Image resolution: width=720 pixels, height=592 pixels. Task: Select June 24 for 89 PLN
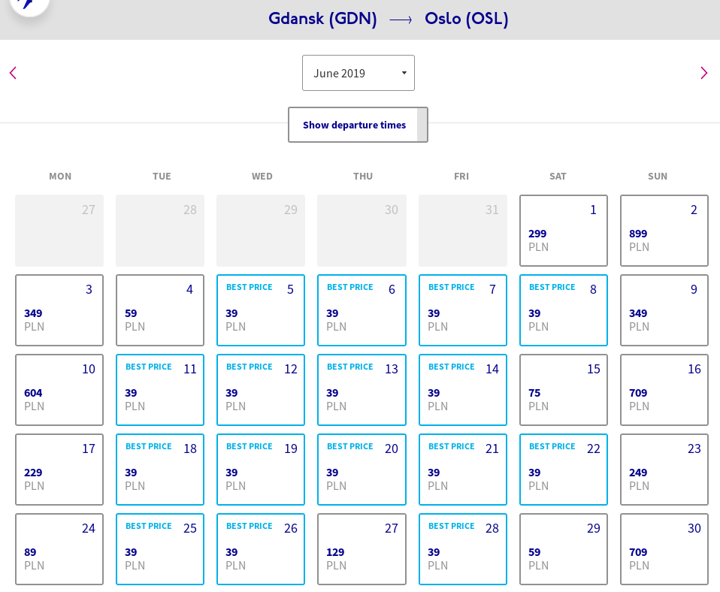click(59, 549)
